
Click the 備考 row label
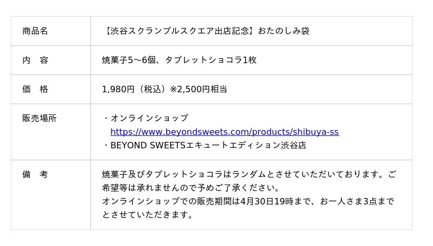point(35,174)
